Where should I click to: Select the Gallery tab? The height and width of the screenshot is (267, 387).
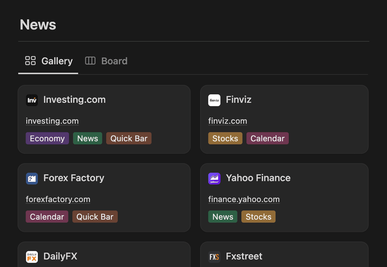pyautogui.click(x=49, y=61)
